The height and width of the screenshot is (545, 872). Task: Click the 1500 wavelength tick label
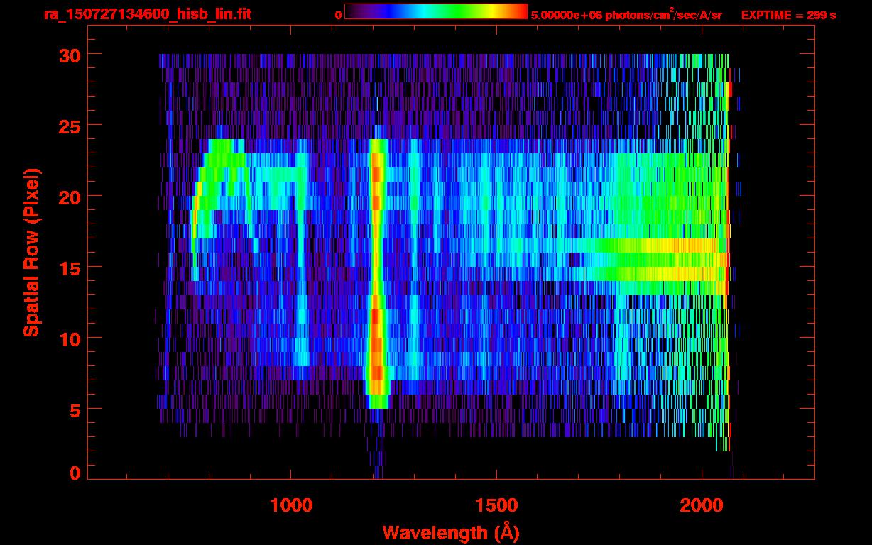point(496,505)
